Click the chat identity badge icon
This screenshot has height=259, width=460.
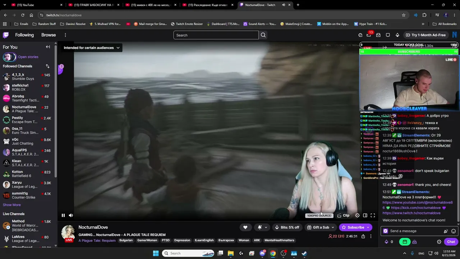click(386, 231)
